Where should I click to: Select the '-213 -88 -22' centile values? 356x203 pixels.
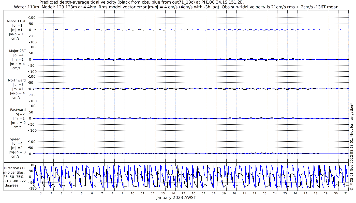[x=14, y=181]
